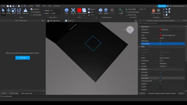The image size is (187, 105).
Task: Expand the Surface dropdown arrow
Action: [x=84, y=15]
